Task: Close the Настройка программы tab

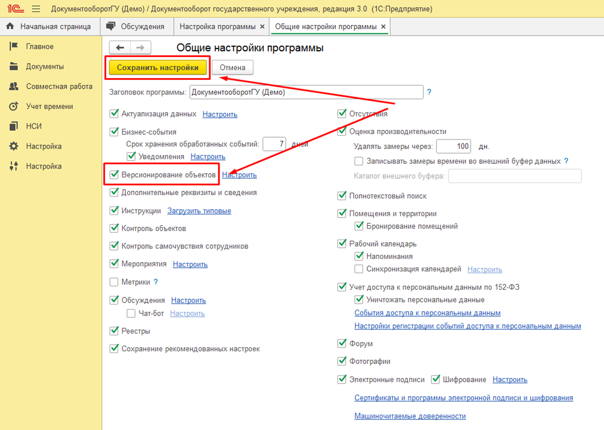Action: 262,26
